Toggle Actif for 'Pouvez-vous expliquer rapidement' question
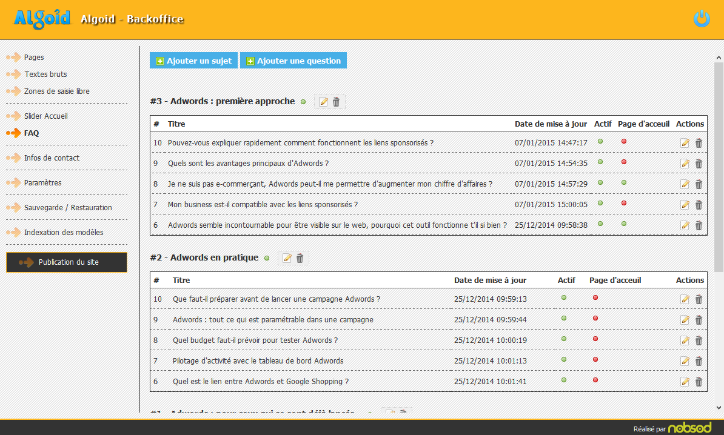 click(x=600, y=141)
